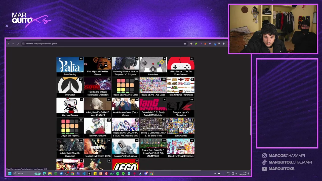Click the network tray icon
Image resolution: width=322 pixels, height=181 pixels.
[x=233, y=173]
